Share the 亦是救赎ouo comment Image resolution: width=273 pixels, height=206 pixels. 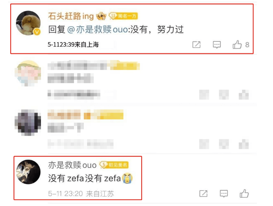pyautogui.click(x=203, y=194)
